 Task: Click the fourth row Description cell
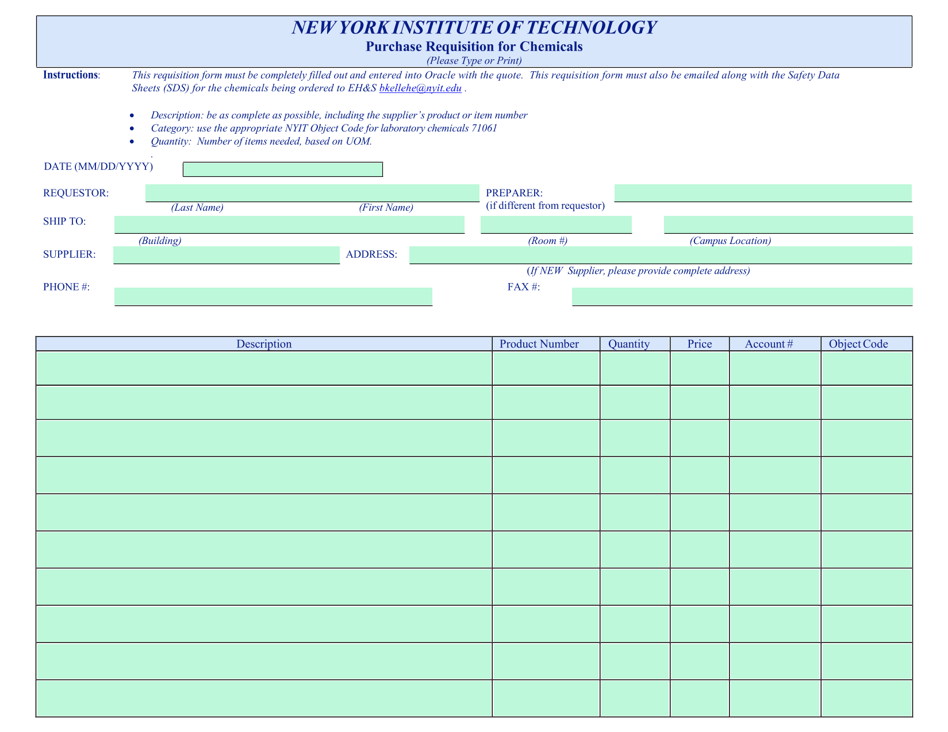pyautogui.click(x=264, y=475)
